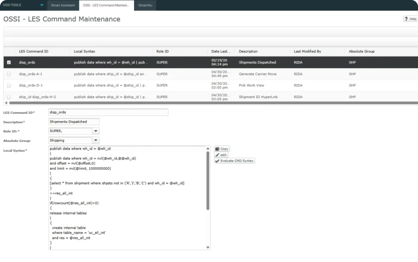Click the edit button
Screen dimensions: 418x262
click(221, 155)
